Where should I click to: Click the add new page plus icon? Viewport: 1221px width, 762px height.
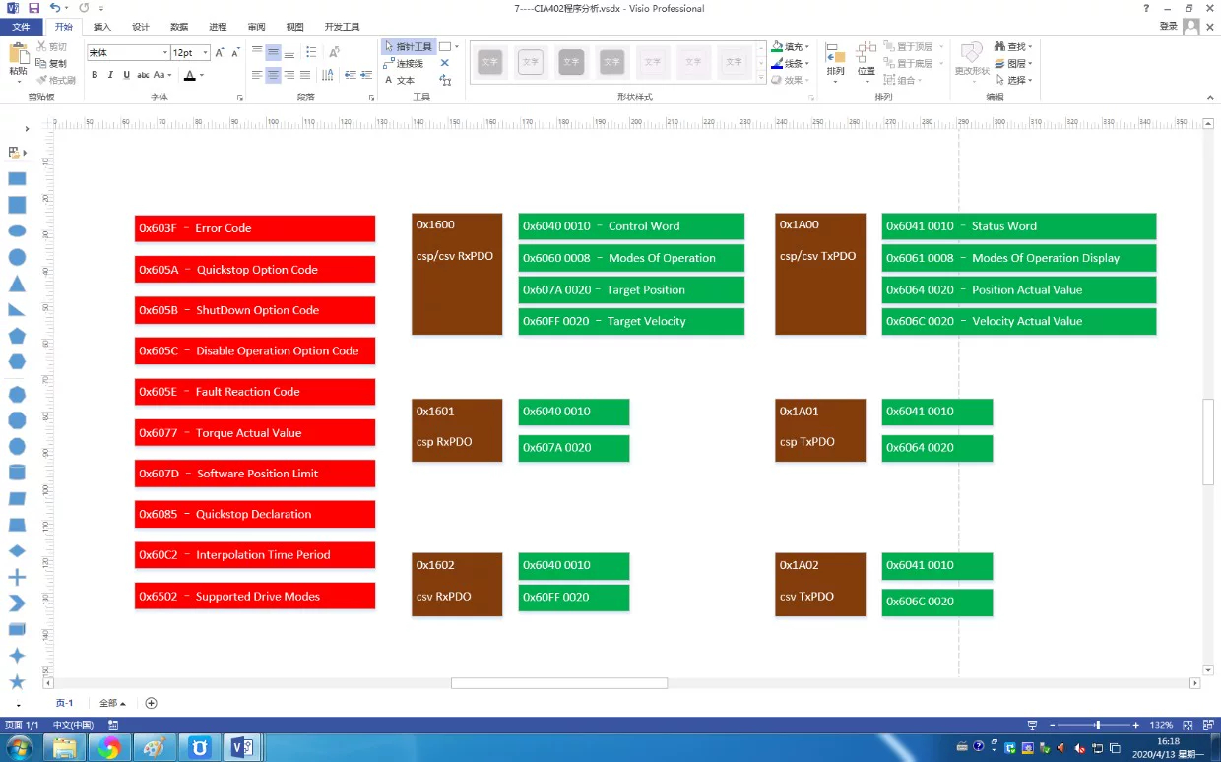click(x=151, y=703)
